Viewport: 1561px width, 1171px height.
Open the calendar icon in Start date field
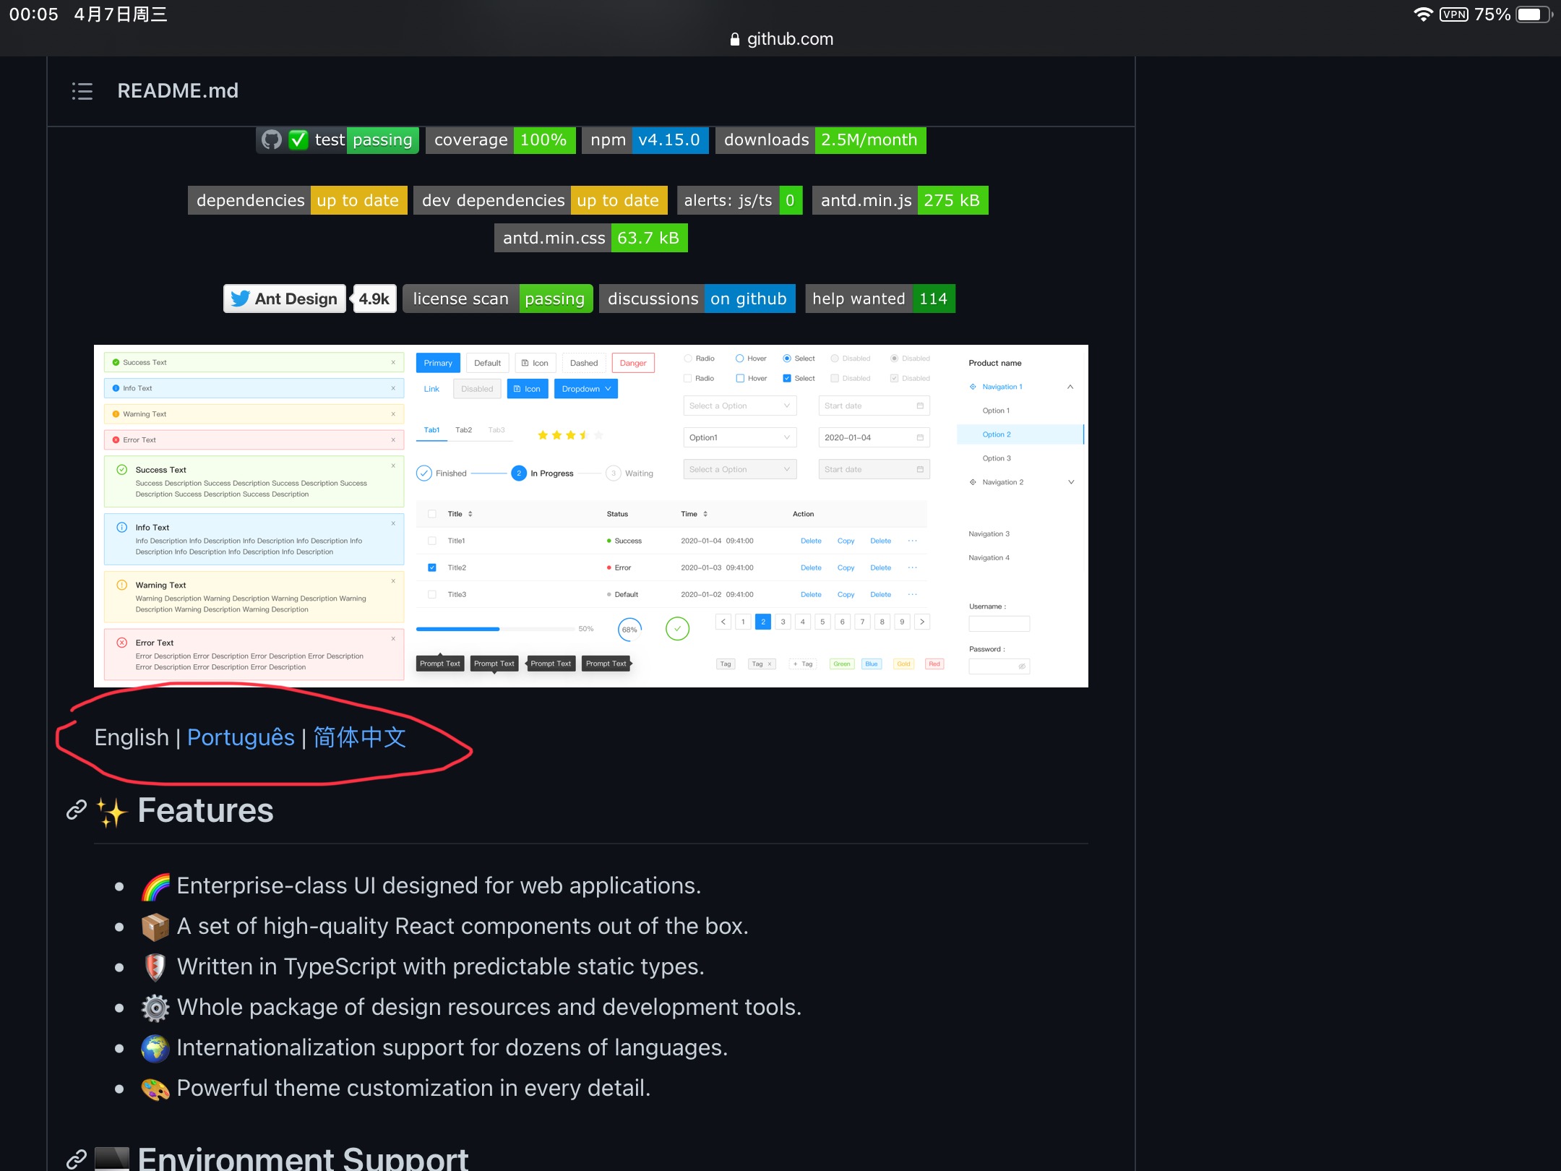(920, 406)
